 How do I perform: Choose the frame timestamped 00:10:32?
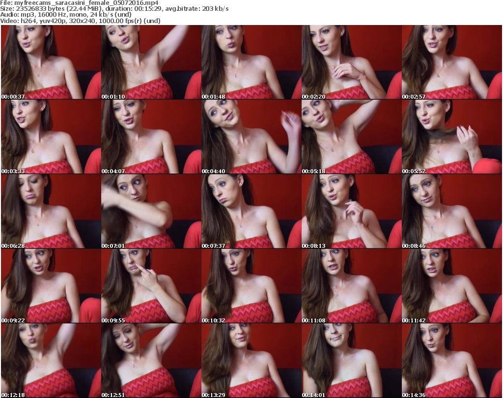coord(251,286)
